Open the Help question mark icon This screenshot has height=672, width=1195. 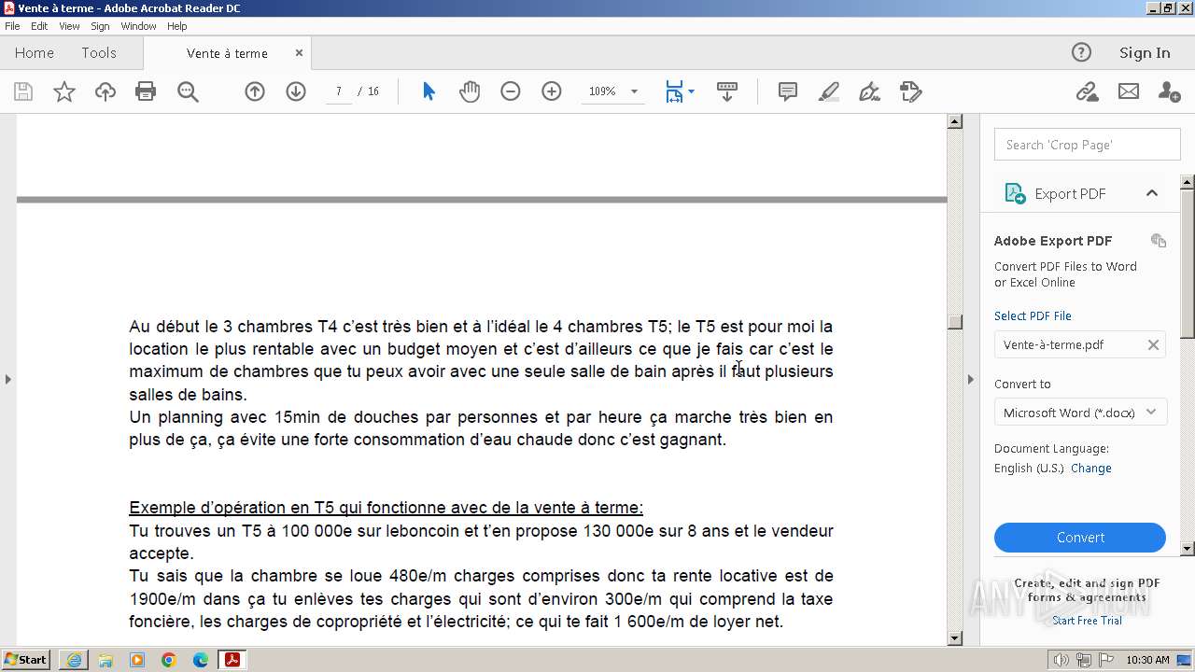point(1081,52)
